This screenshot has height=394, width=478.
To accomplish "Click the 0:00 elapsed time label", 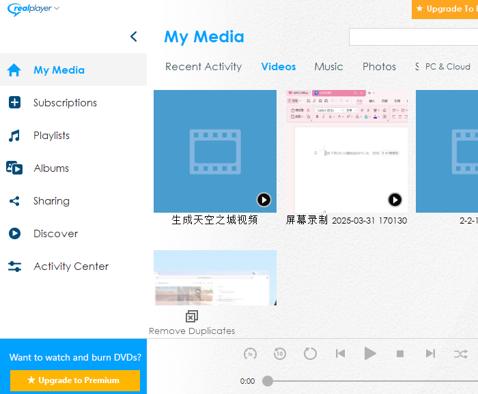I will click(x=247, y=381).
